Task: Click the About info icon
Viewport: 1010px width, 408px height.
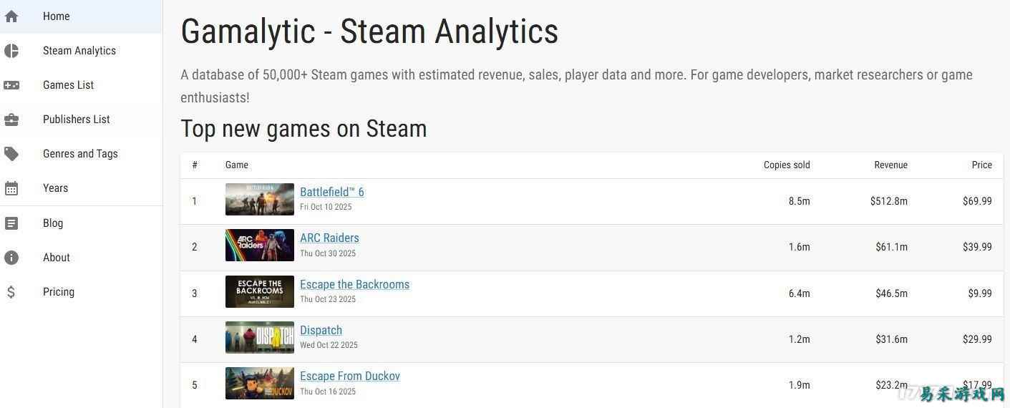Action: [11, 258]
